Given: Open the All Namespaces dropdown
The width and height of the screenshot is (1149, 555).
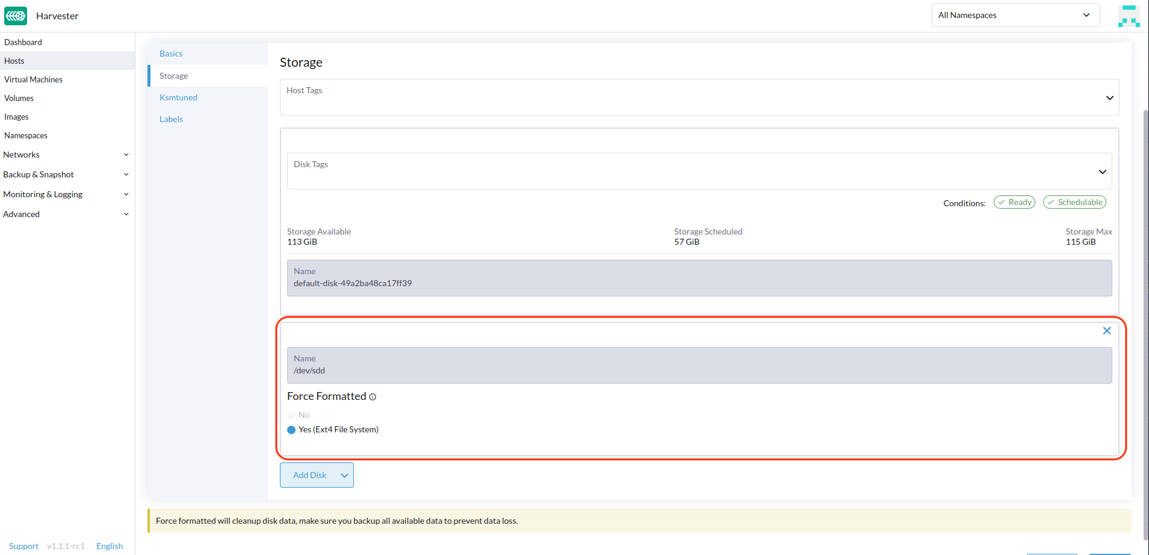Looking at the screenshot, I should point(1015,15).
